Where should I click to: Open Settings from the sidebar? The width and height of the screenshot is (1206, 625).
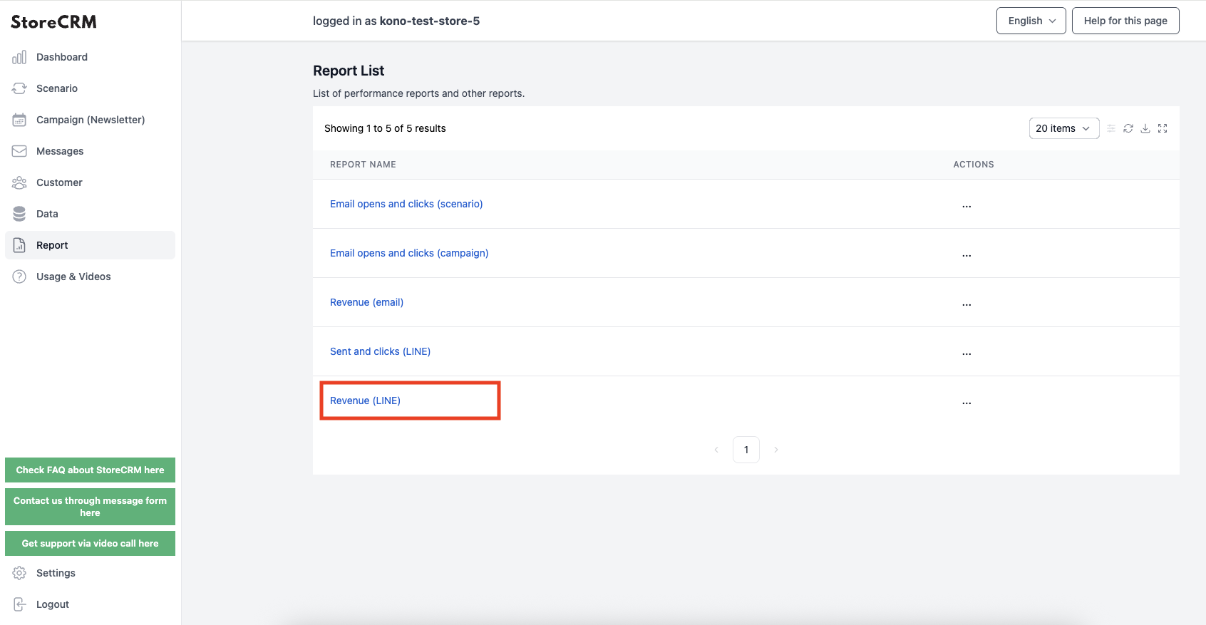point(90,573)
